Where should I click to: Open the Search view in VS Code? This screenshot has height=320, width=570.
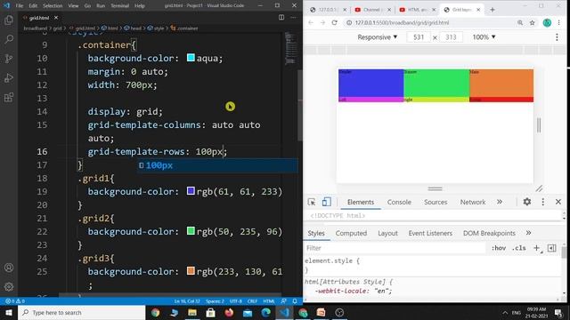pyautogui.click(x=9, y=39)
